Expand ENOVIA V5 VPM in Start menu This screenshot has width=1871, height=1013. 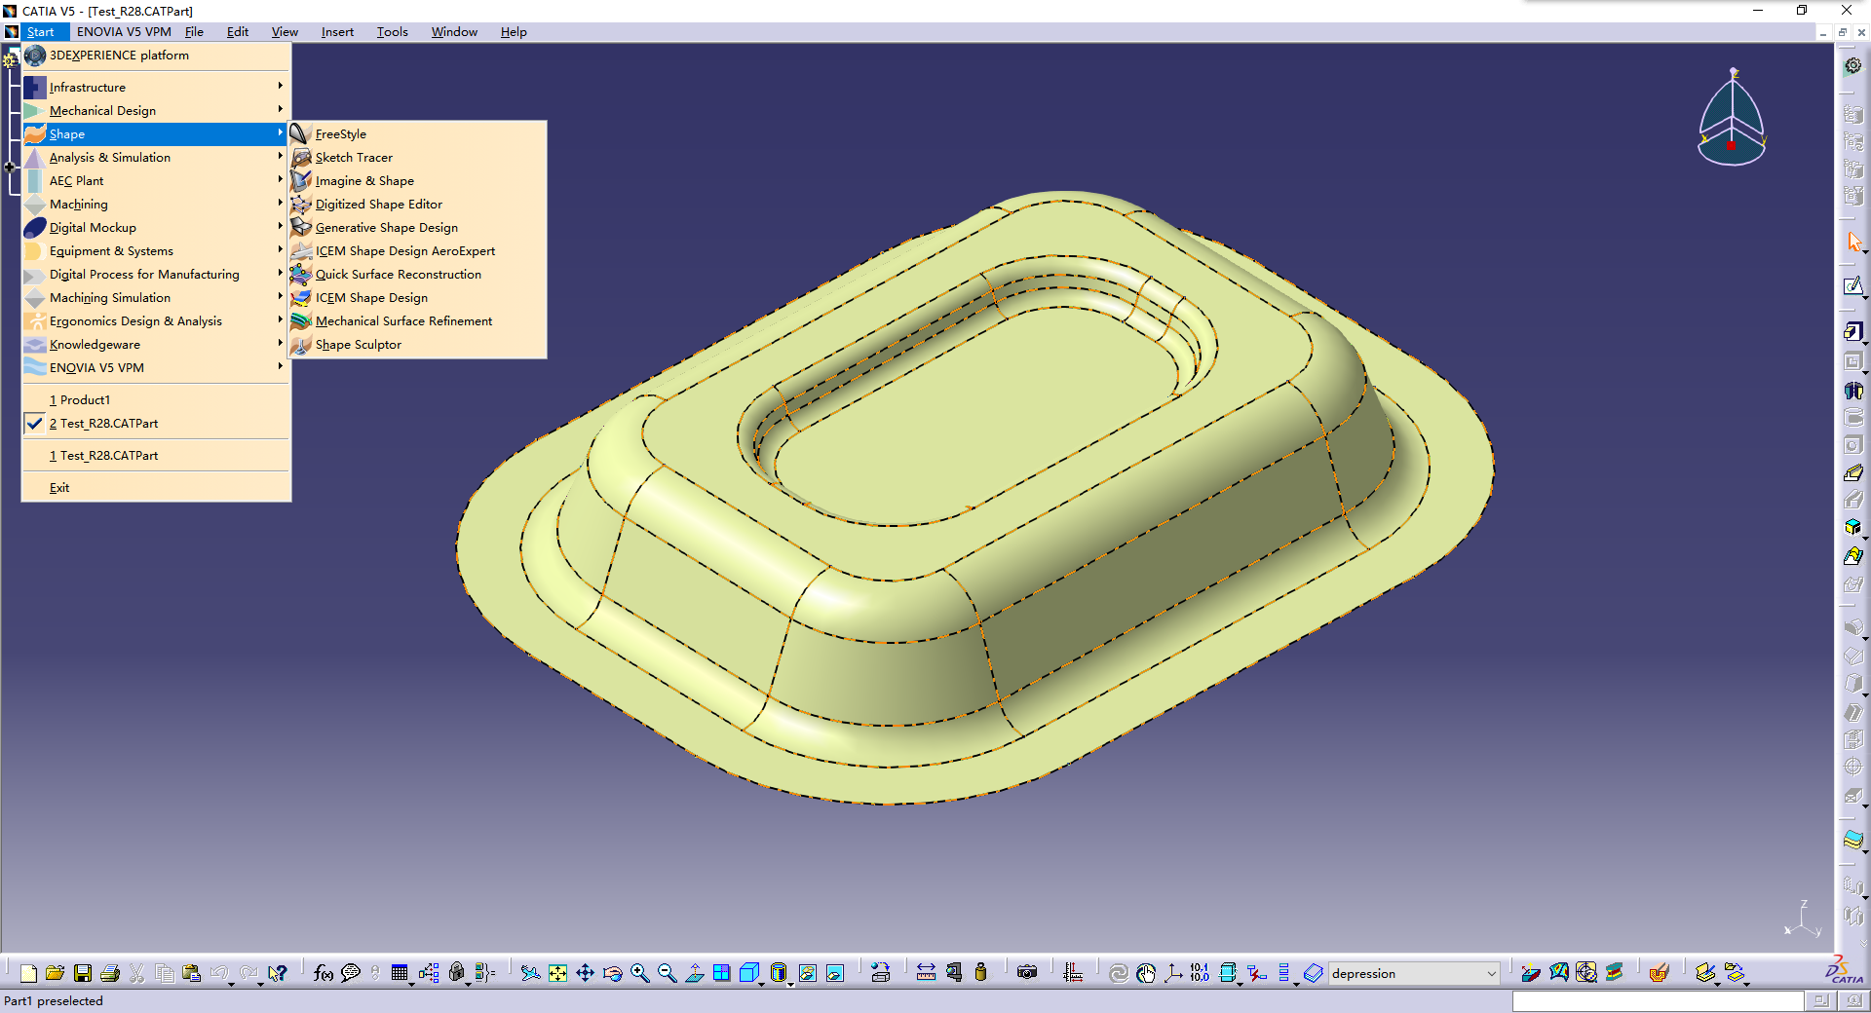pos(156,368)
